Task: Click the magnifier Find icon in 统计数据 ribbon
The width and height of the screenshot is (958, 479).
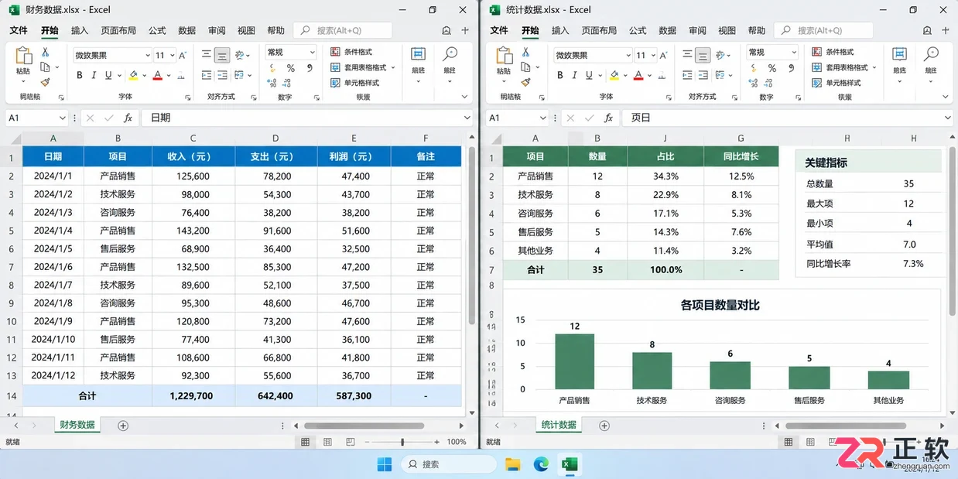Action: 931,54
